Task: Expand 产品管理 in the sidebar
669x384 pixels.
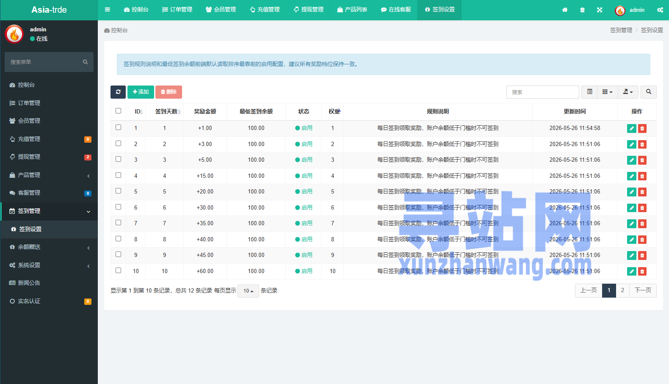Action: (x=49, y=175)
